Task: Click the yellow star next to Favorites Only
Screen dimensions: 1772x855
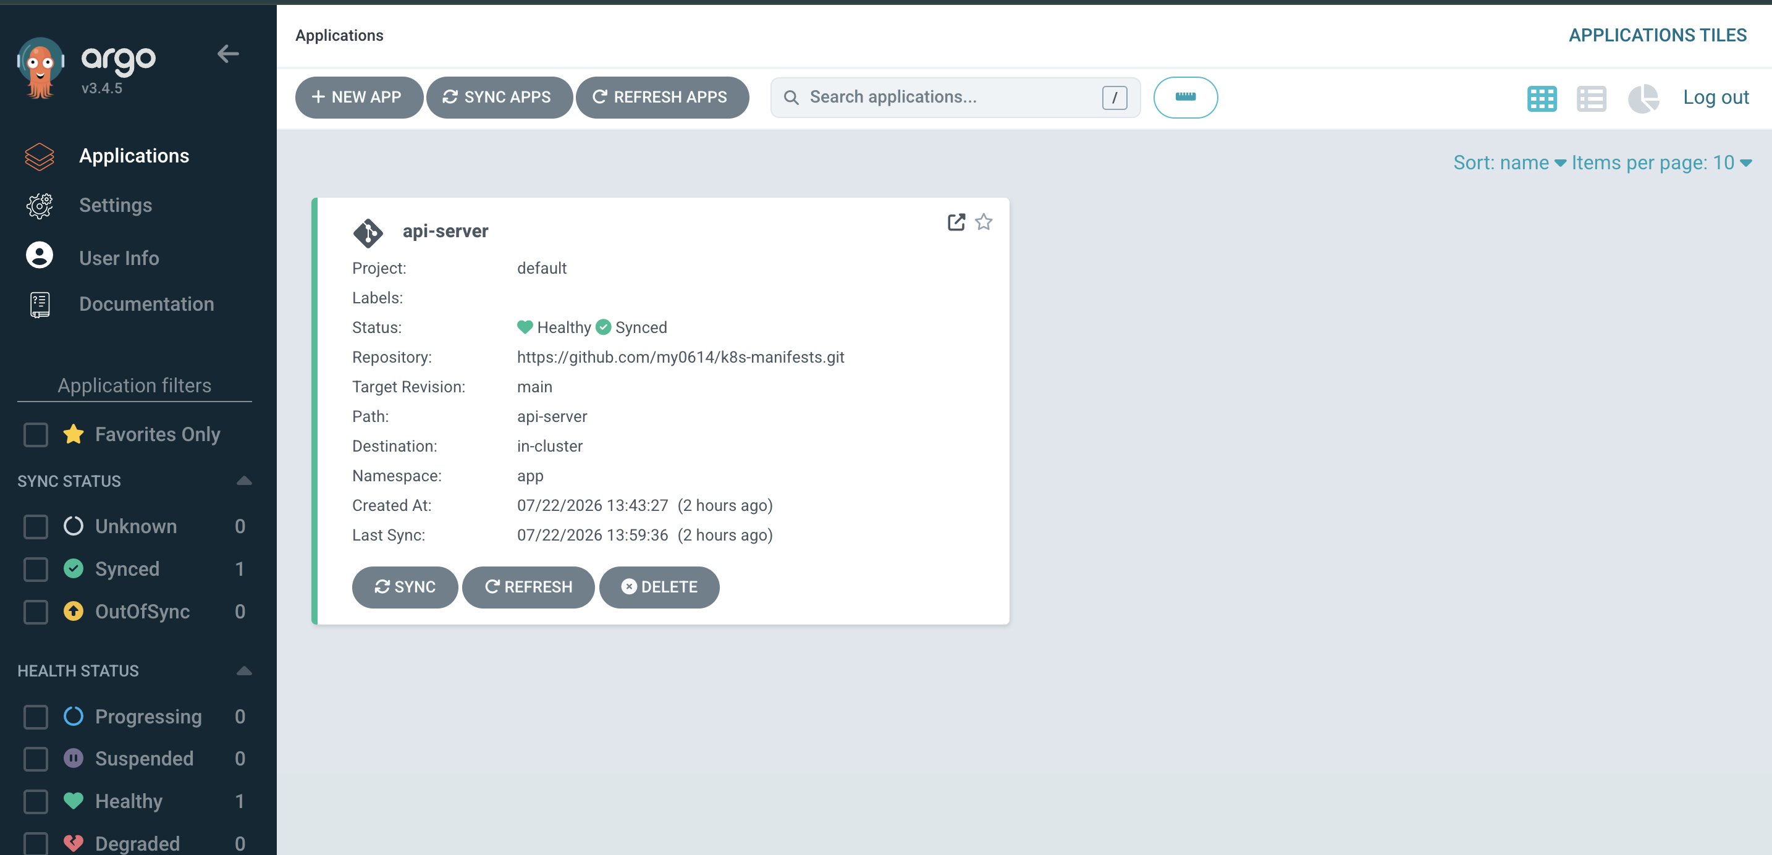Action: (x=74, y=434)
